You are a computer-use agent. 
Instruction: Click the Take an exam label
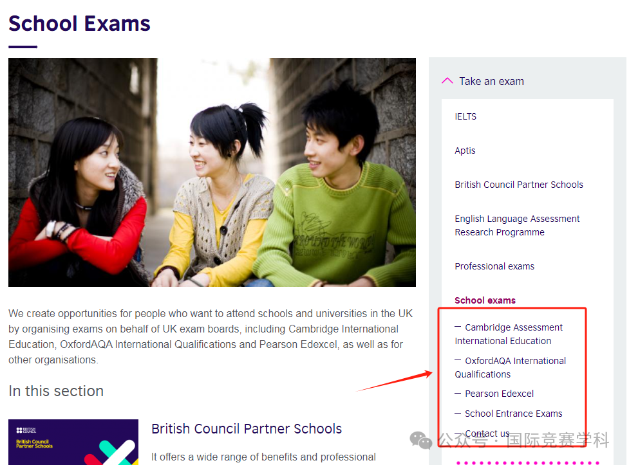point(491,82)
